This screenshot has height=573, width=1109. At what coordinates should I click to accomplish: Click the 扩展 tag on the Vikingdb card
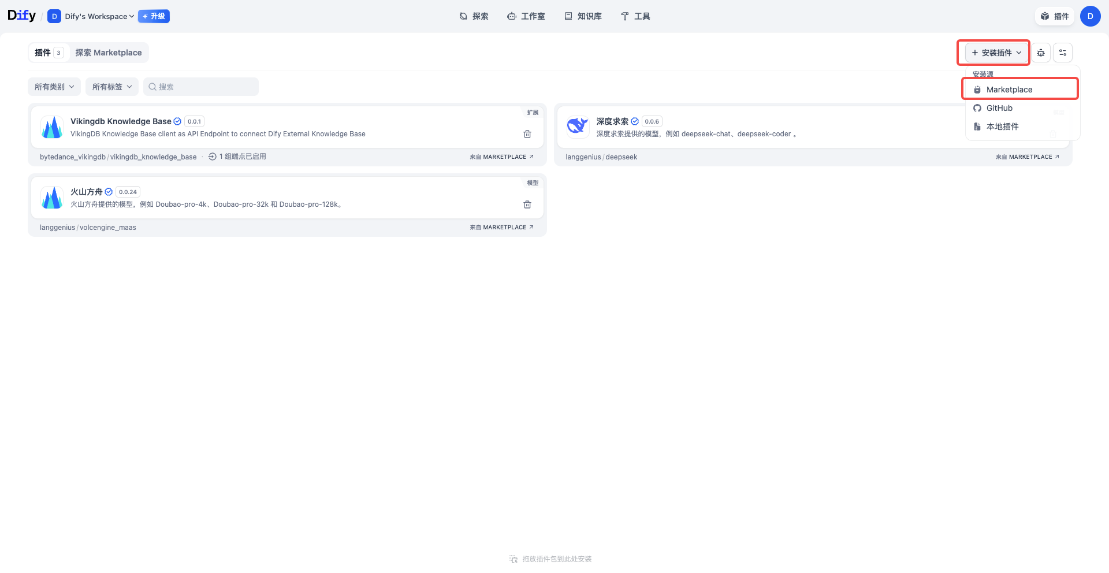click(533, 113)
